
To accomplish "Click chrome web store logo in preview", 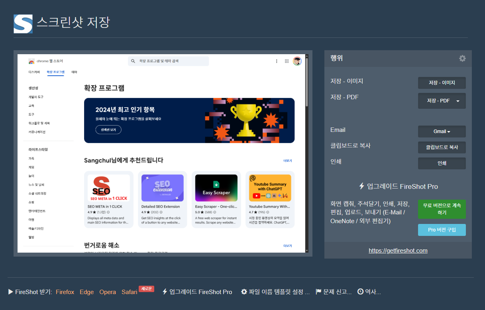I will click(x=31, y=61).
